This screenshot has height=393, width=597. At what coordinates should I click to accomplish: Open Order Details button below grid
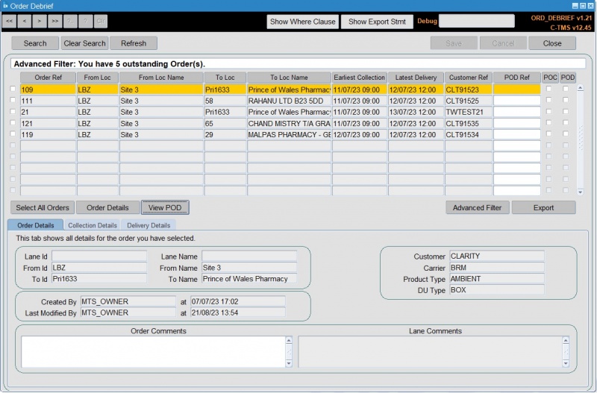coord(107,208)
